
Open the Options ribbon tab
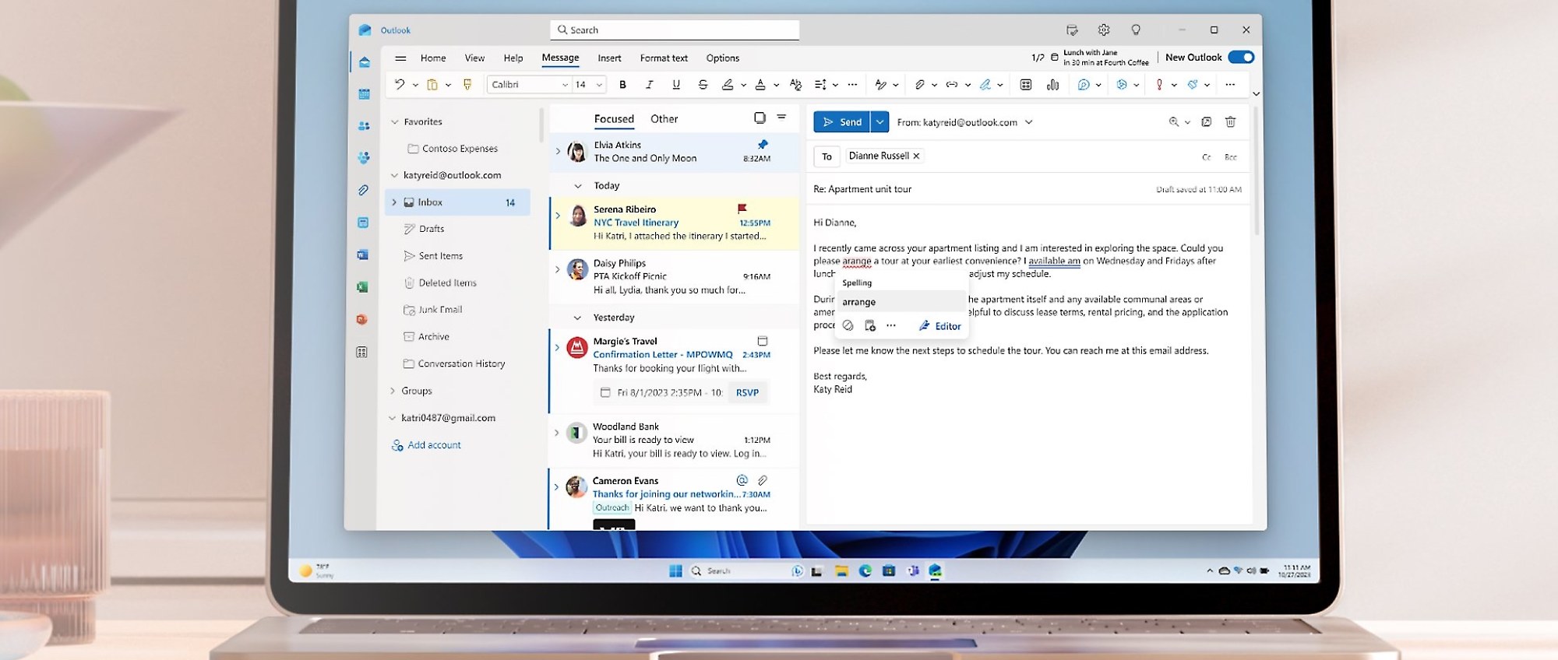tap(722, 58)
